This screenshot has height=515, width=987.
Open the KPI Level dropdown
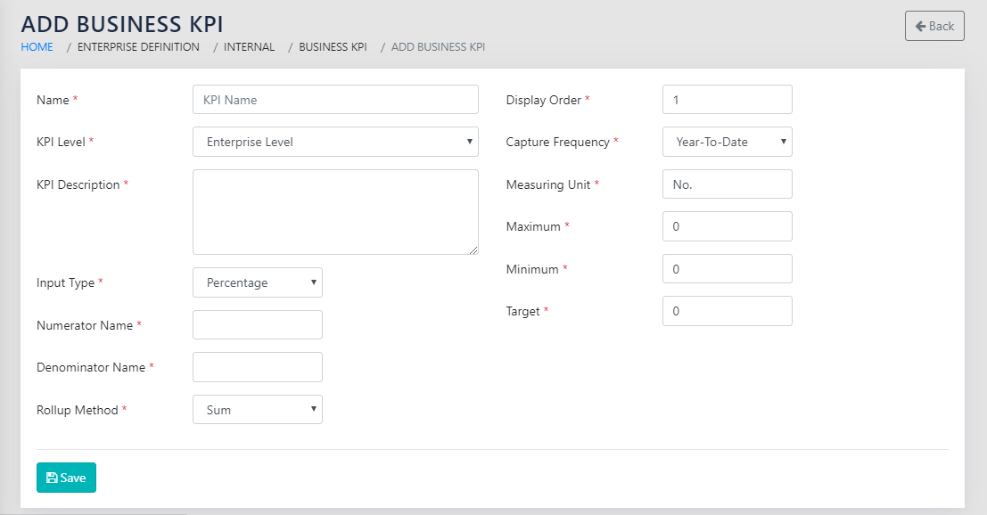(x=335, y=142)
